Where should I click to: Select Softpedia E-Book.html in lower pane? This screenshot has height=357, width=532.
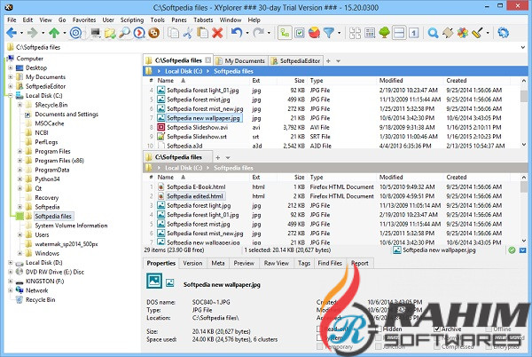point(196,186)
